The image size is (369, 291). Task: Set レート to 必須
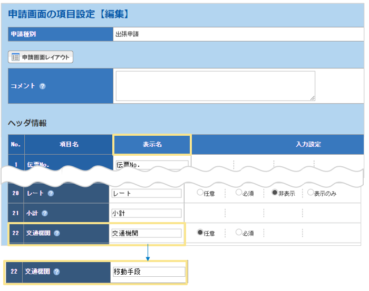click(239, 193)
